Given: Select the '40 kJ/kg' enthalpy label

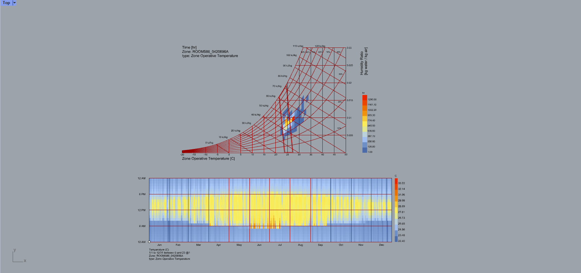Looking at the screenshot, I should coord(256,115).
